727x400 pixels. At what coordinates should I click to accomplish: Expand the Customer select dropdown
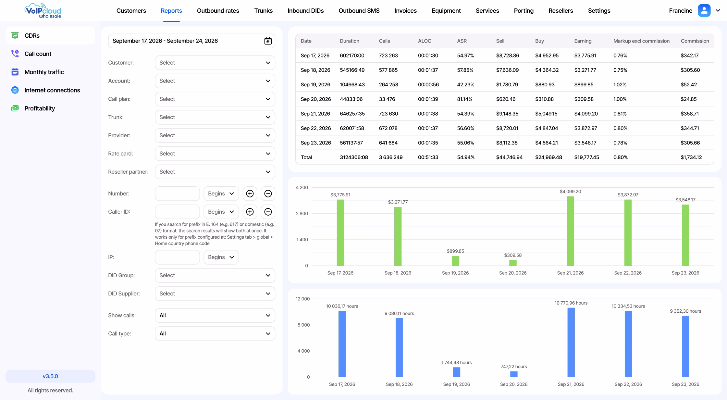click(x=215, y=63)
